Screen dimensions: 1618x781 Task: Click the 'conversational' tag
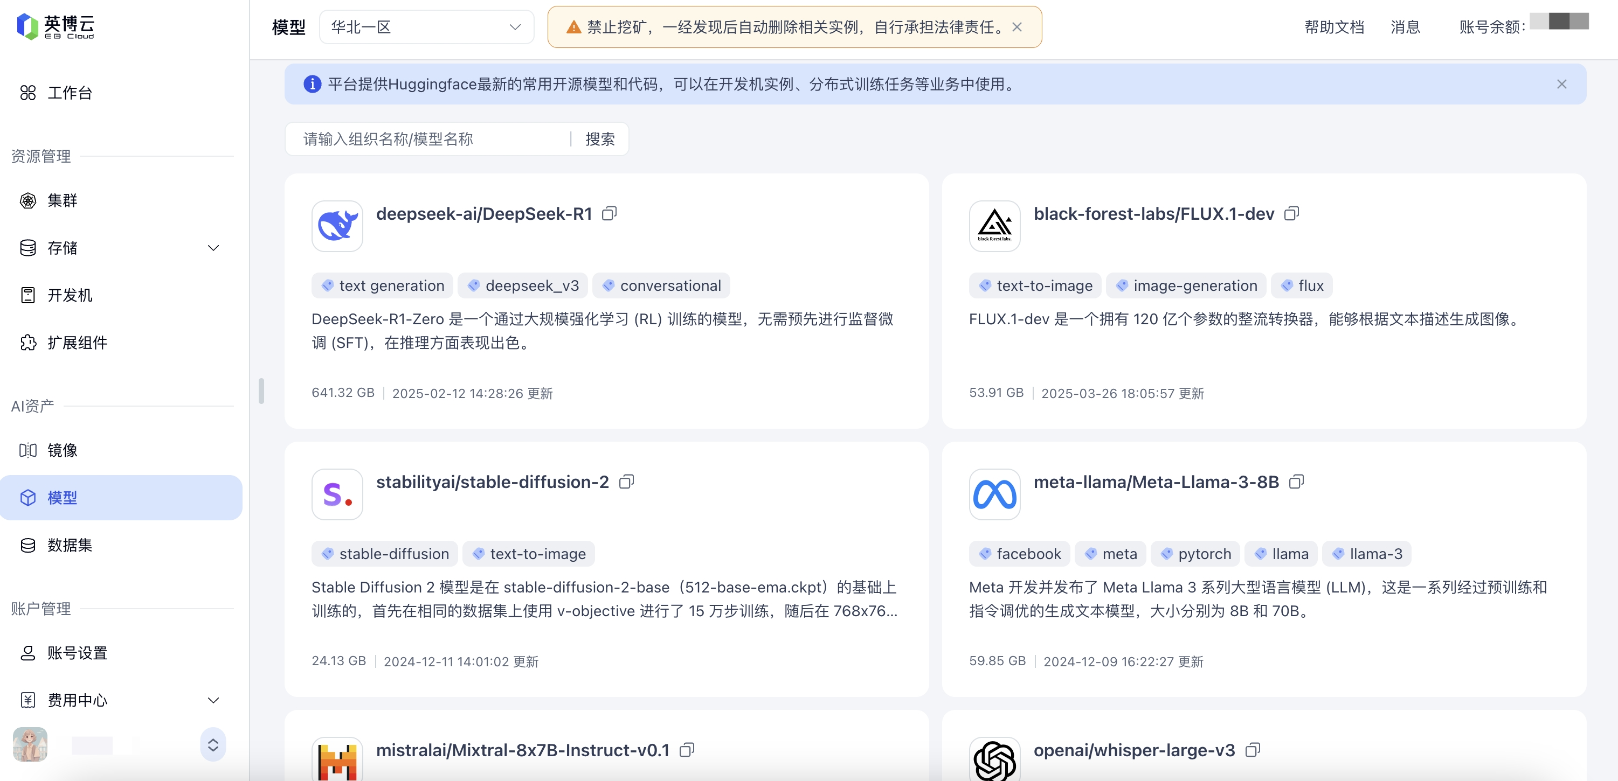point(661,285)
